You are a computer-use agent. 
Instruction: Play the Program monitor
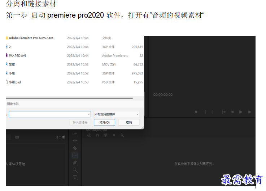(x=240, y=112)
